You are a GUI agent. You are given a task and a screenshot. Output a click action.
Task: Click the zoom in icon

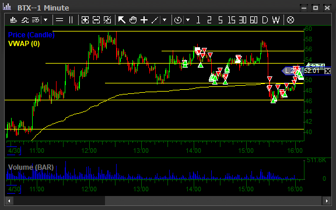pos(85,20)
